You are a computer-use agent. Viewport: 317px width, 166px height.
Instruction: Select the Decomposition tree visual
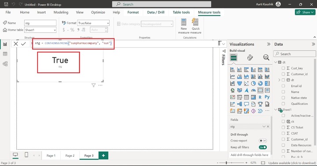[x=240, y=104]
